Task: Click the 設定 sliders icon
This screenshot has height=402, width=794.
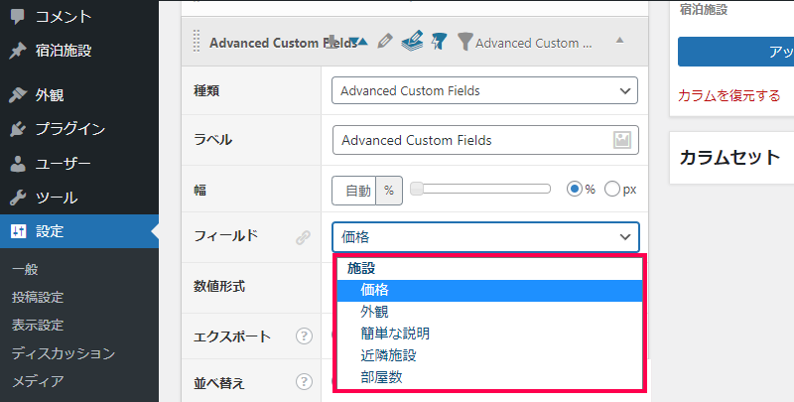Action: [18, 231]
